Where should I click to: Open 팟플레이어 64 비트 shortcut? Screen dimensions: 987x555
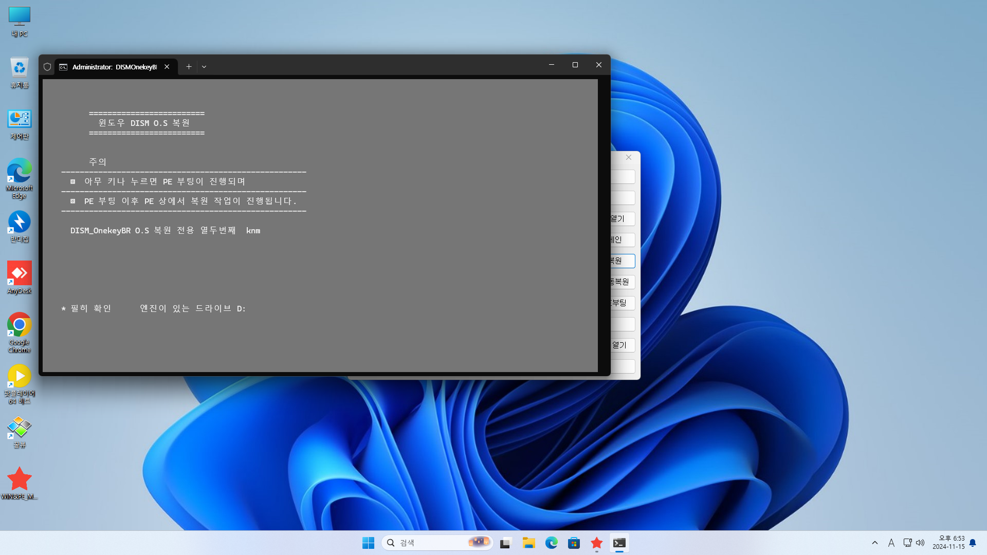[x=20, y=384]
